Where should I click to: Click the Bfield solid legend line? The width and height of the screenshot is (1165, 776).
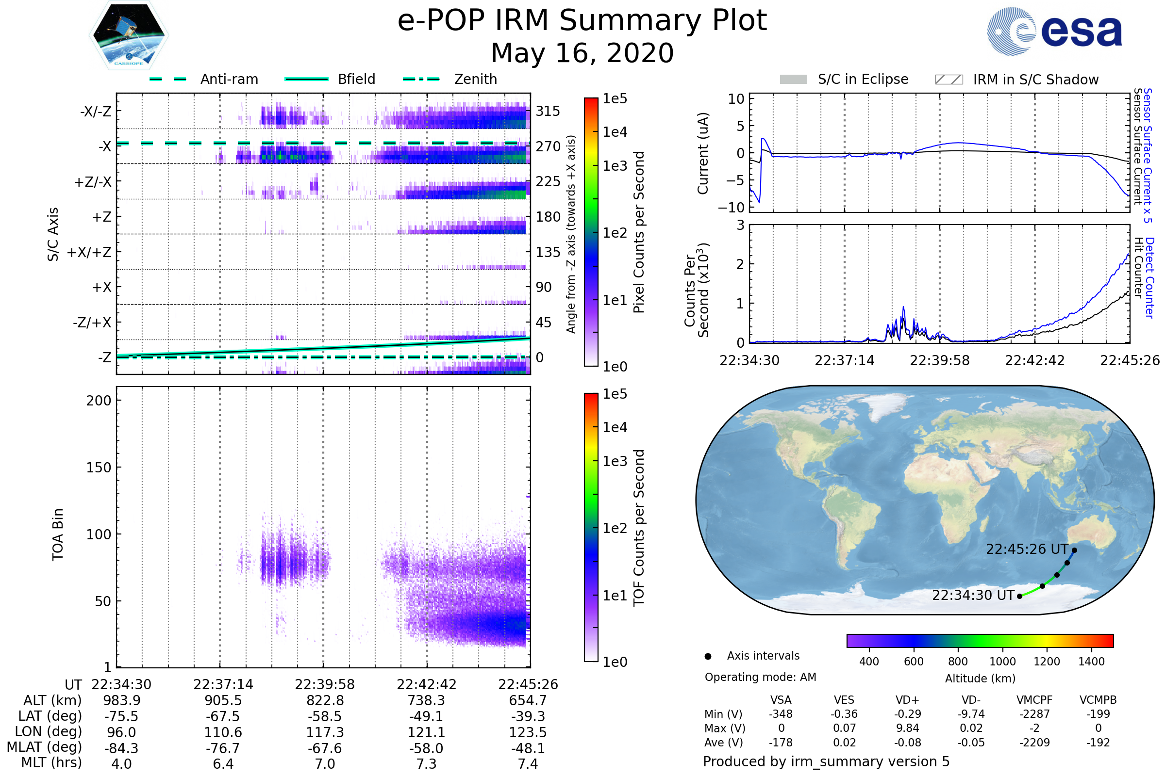click(x=306, y=79)
